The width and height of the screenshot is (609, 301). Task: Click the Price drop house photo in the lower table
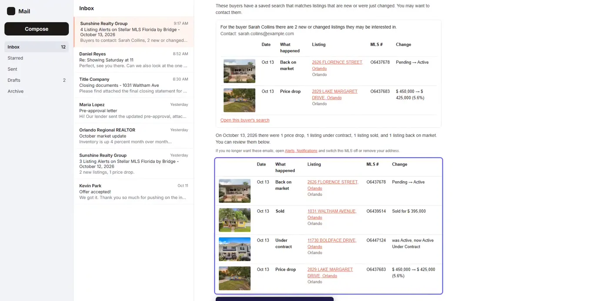234,278
